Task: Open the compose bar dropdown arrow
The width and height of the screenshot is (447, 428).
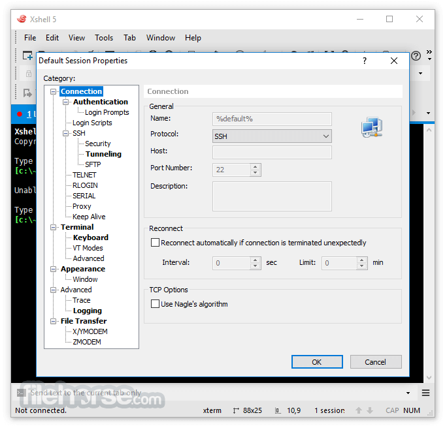Action: point(408,393)
